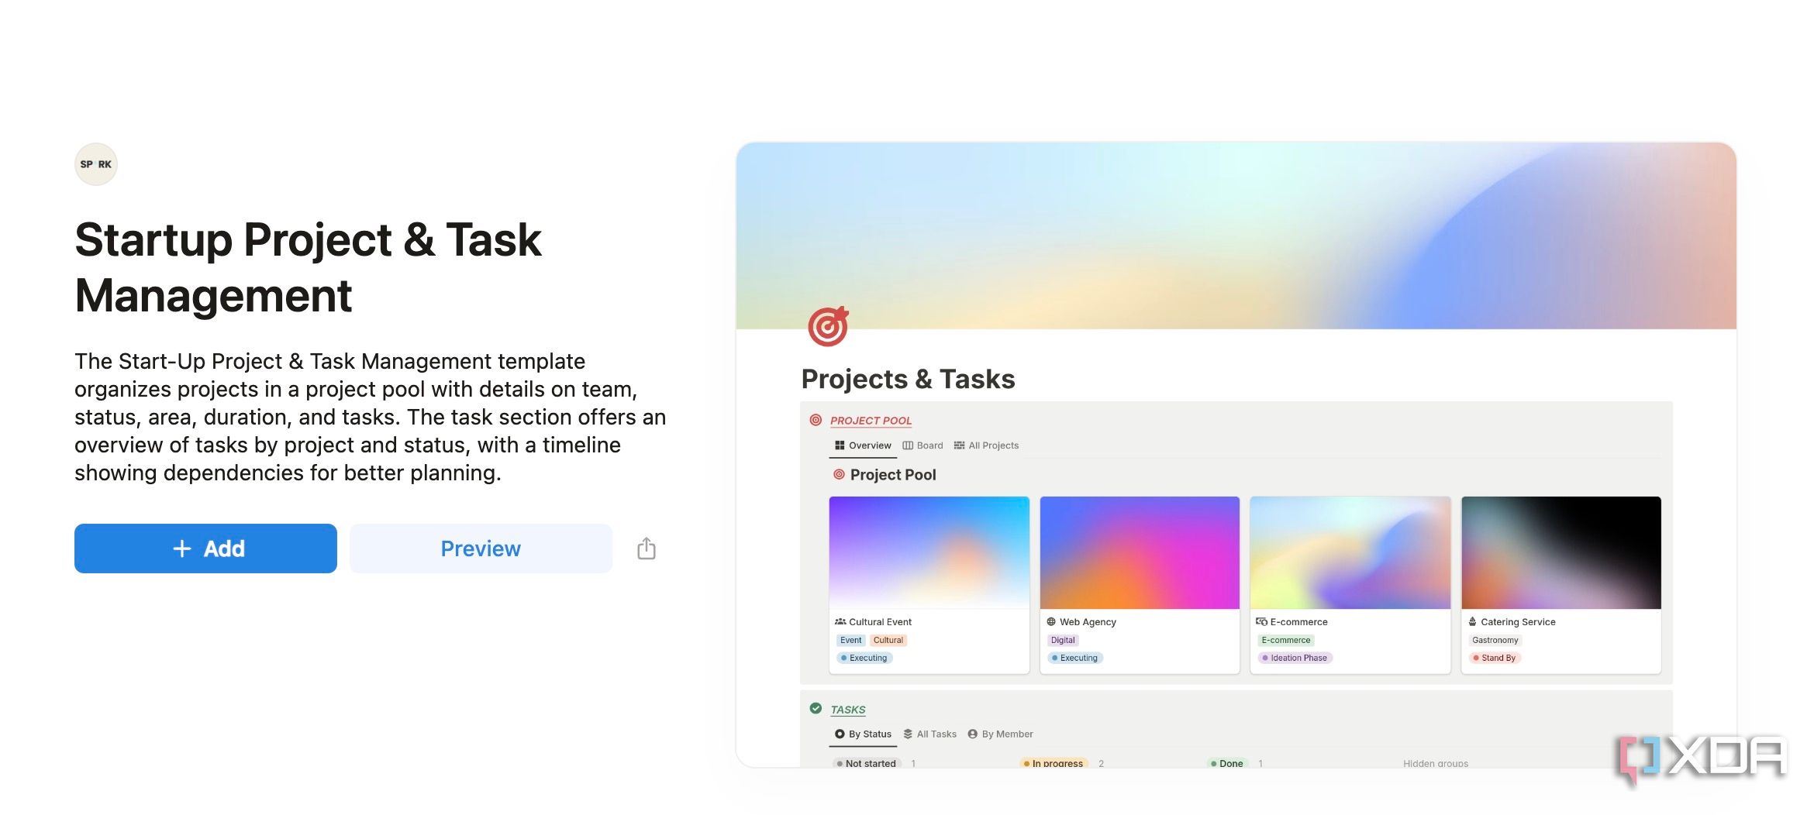
Task: Add the Startup Project template
Action: pyautogui.click(x=205, y=548)
